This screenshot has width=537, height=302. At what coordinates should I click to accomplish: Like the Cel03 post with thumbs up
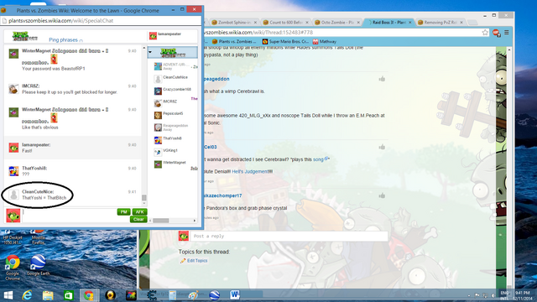click(382, 148)
